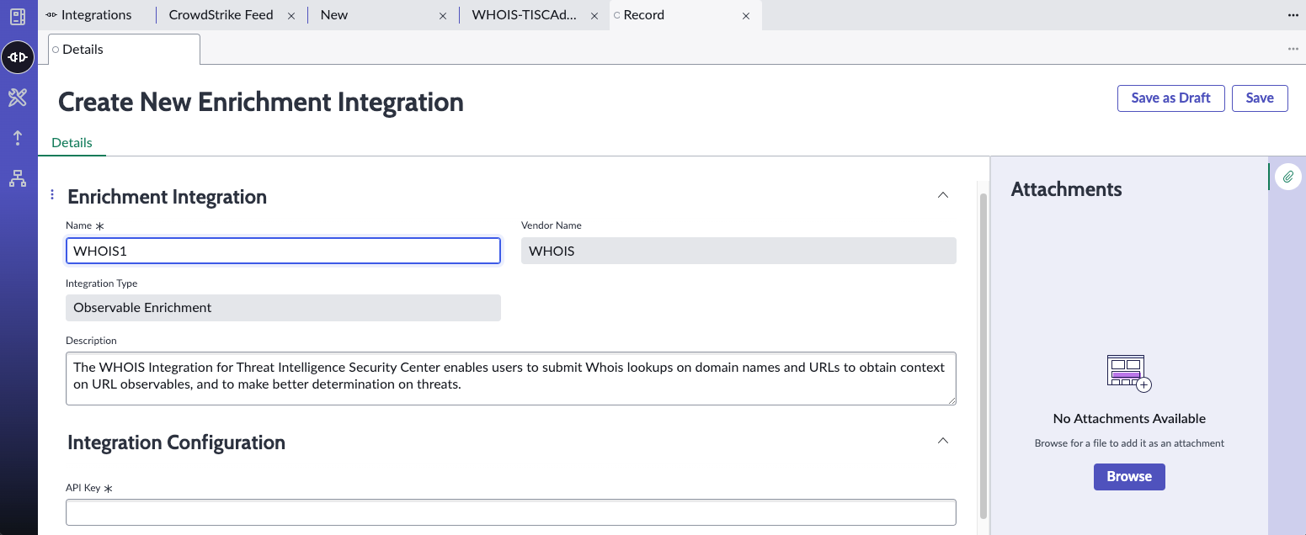Click Save as Draft button
Viewport: 1306px width, 535px height.
1170,98
